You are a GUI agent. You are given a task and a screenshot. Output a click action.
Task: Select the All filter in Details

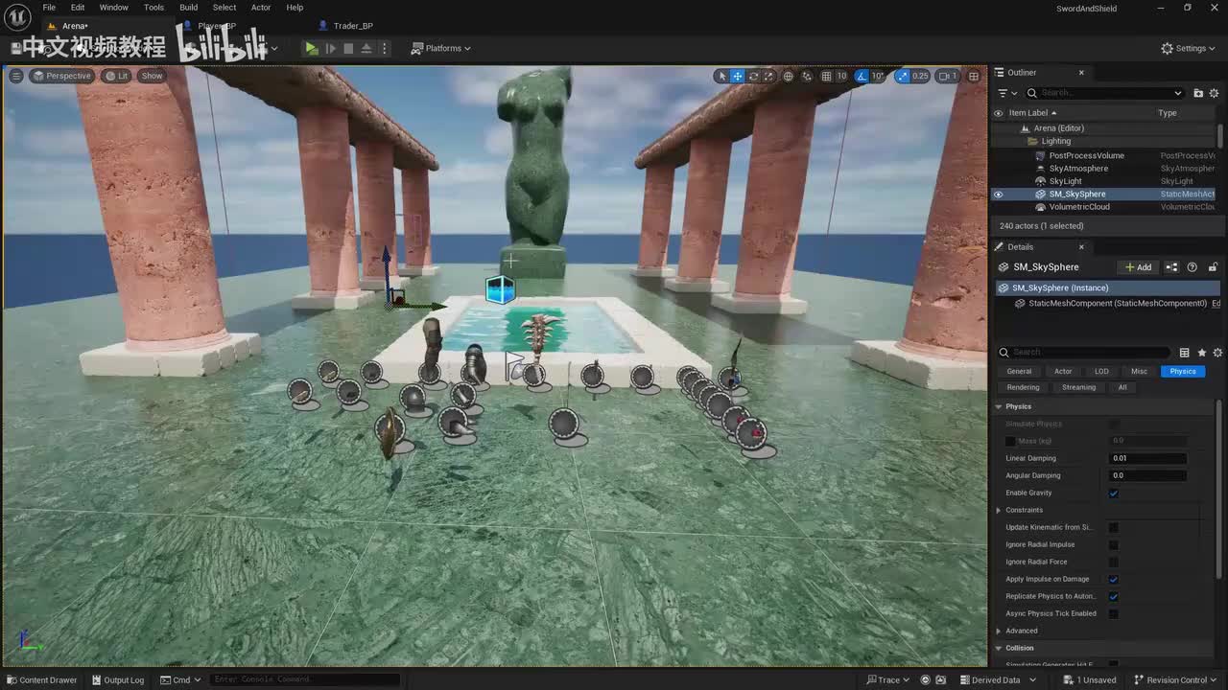point(1122,388)
